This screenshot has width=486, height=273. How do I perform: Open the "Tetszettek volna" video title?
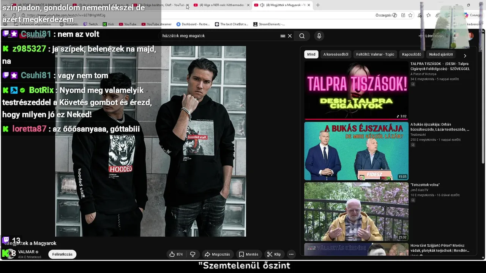coord(425,185)
